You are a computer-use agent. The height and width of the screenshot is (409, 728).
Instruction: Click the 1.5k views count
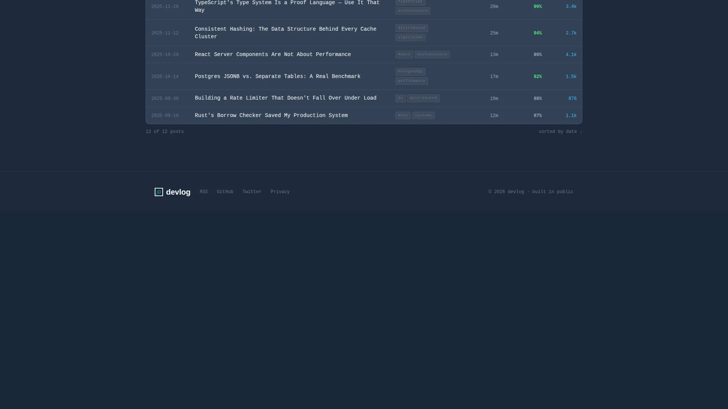tap(571, 77)
